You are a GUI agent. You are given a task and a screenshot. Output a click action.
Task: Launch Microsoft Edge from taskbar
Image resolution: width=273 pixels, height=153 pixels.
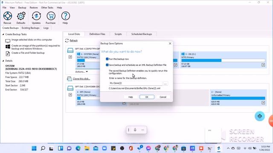click(78, 148)
